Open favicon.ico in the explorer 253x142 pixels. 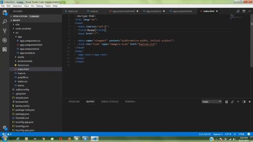[x=36, y=65]
